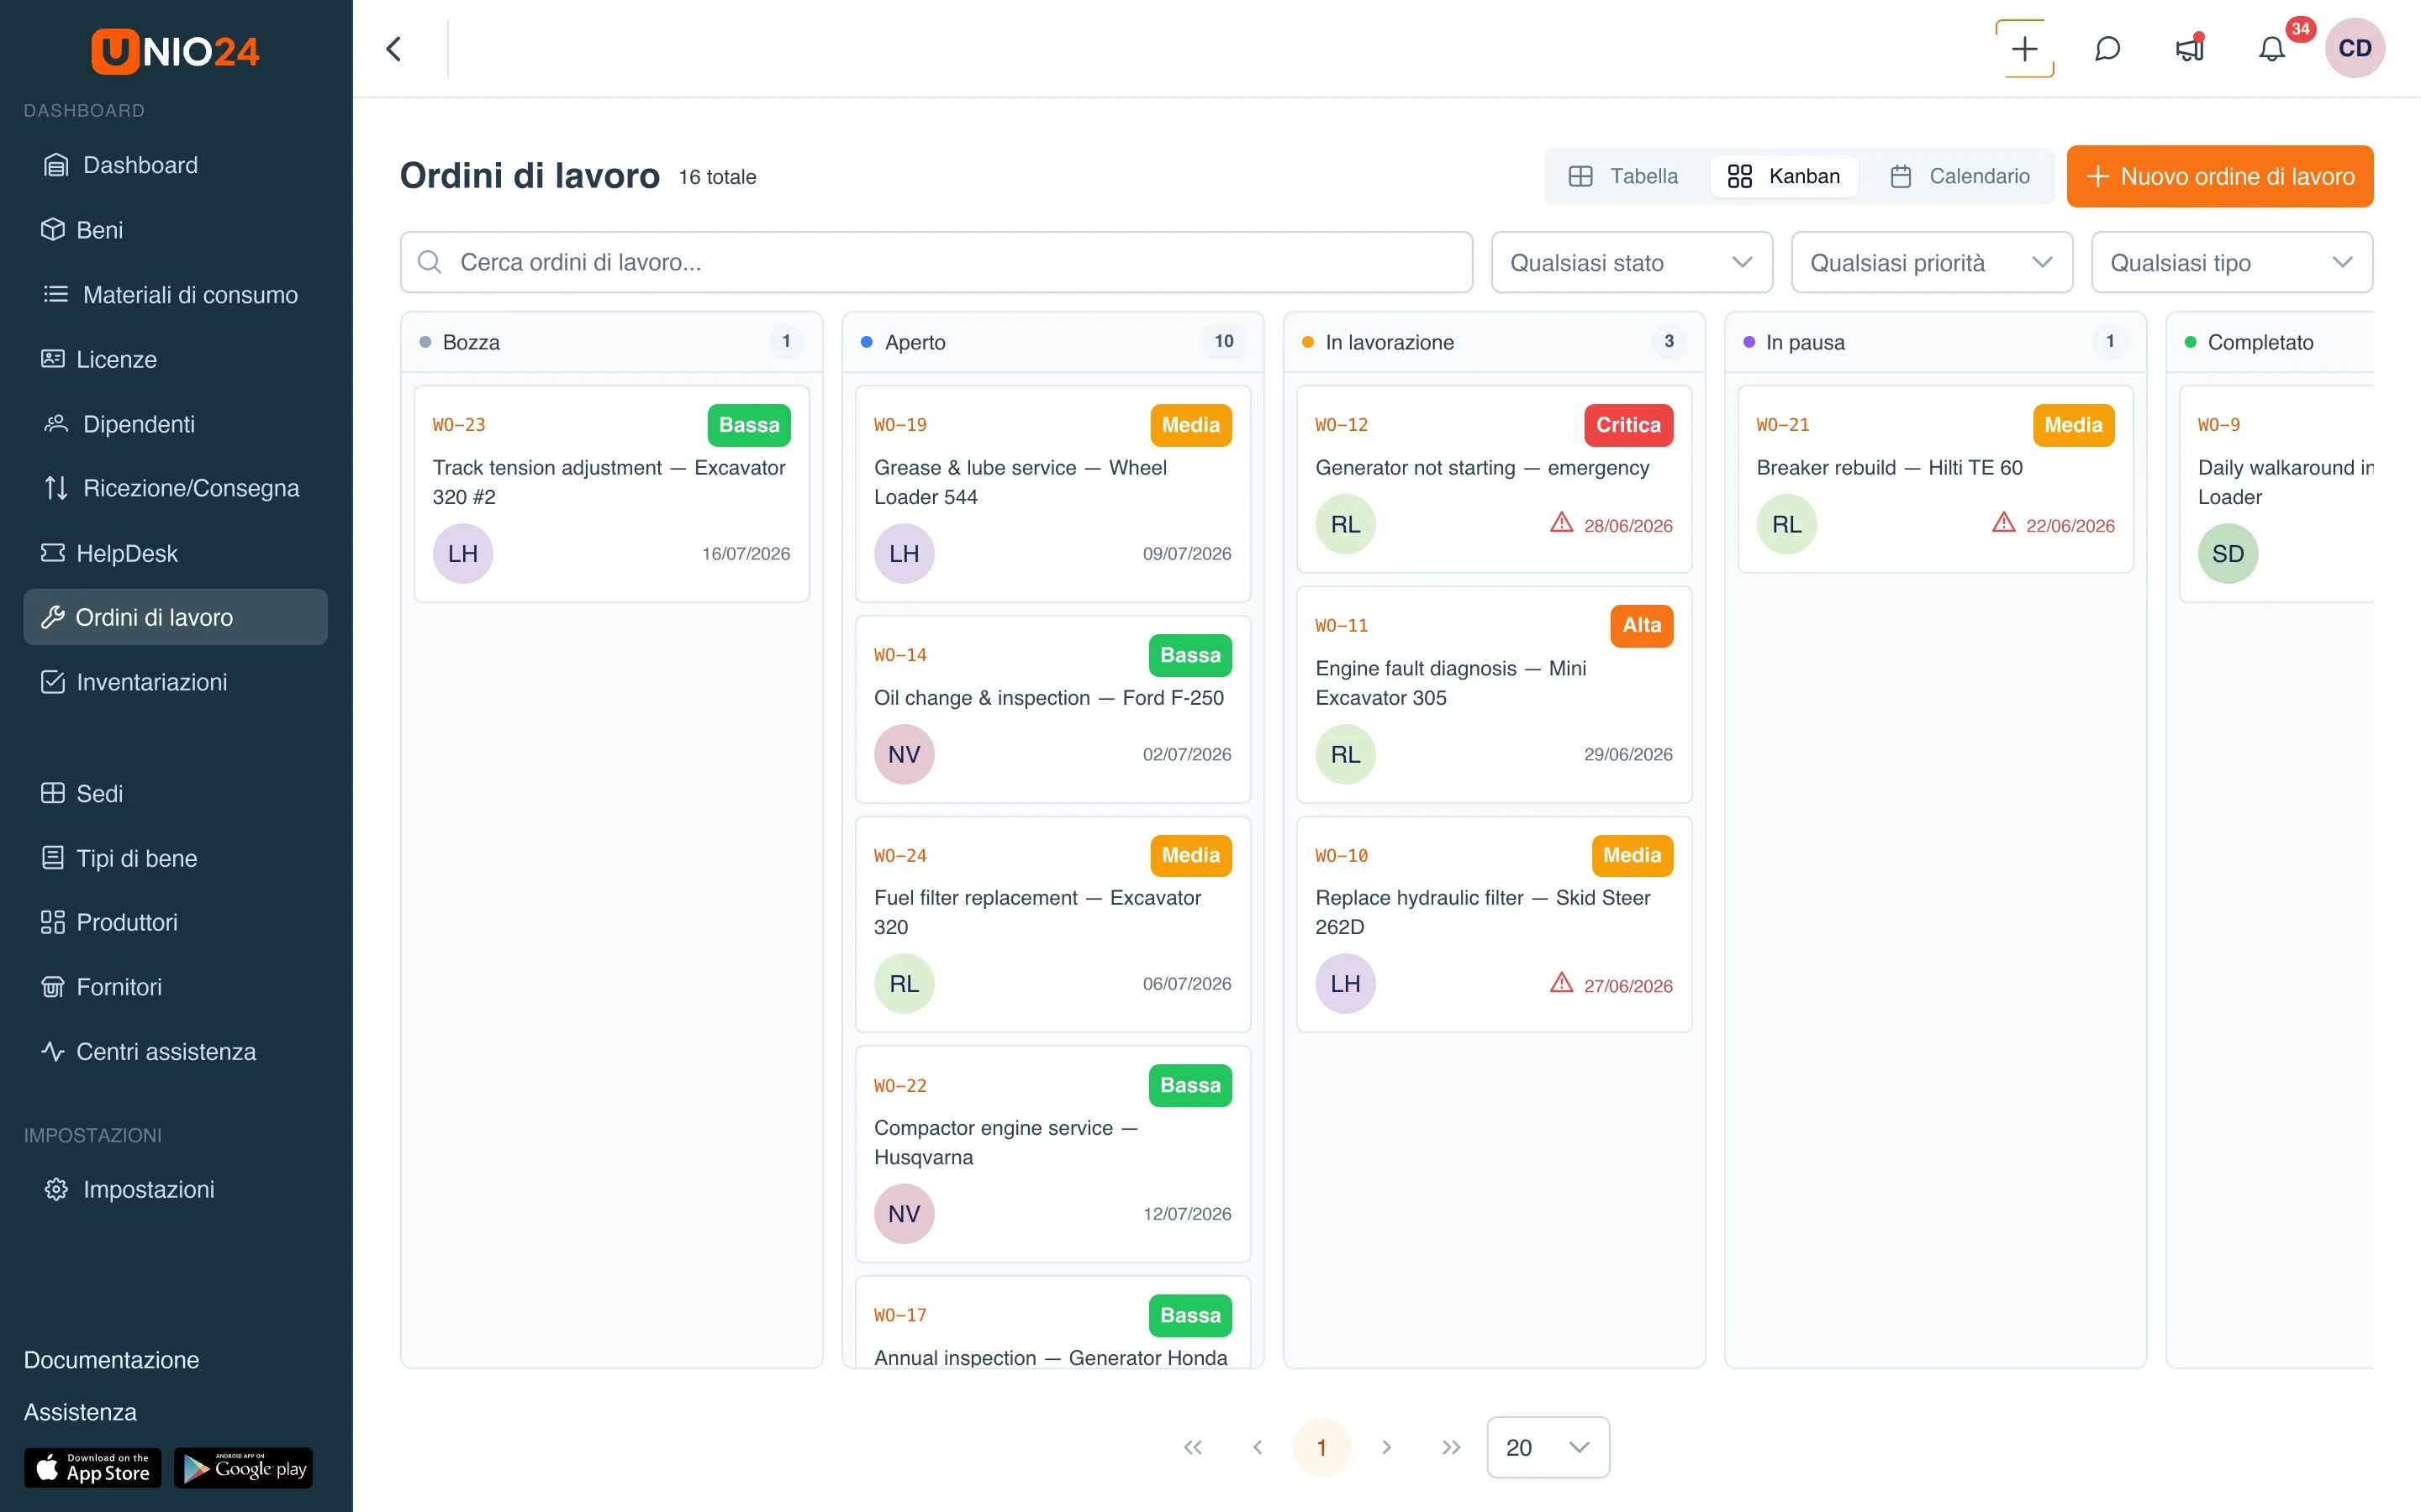Open the page size 20 dropdown

pyautogui.click(x=1548, y=1447)
